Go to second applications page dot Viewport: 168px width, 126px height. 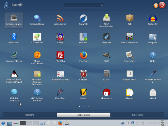(84, 106)
